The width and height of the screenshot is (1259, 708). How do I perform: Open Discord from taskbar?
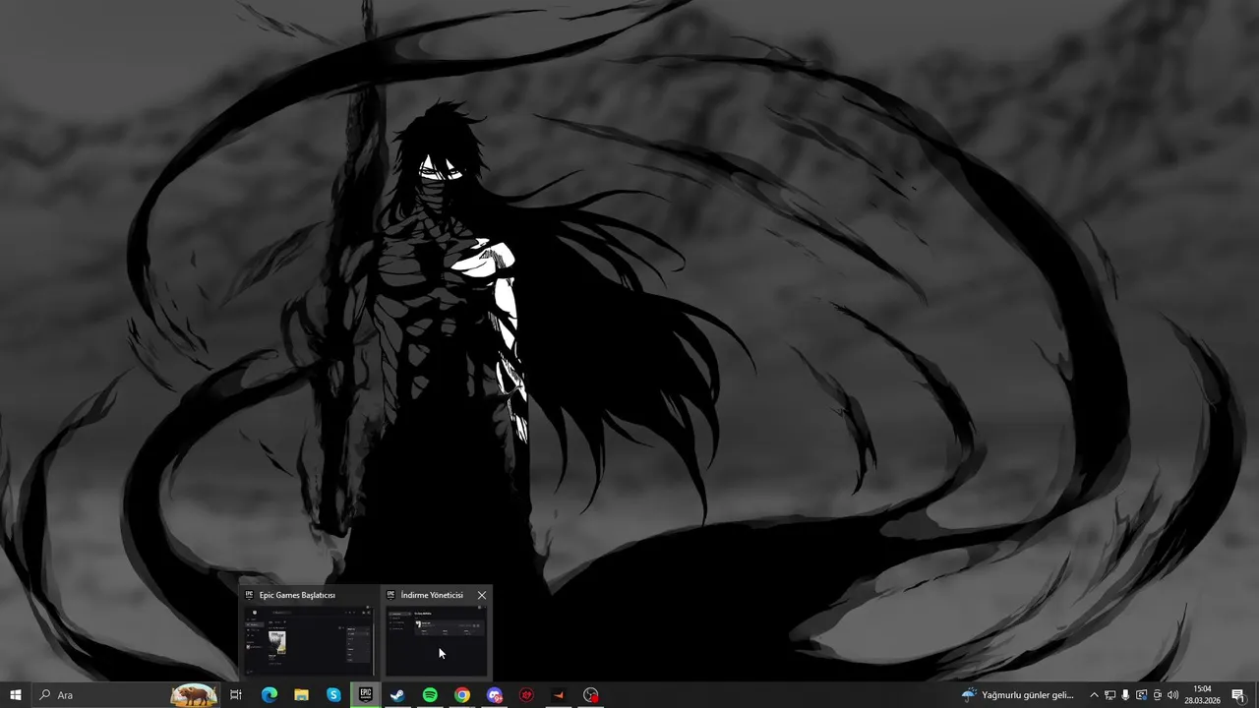[495, 695]
